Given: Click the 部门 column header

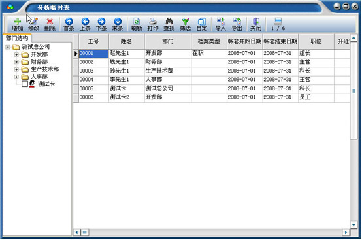Looking at the screenshot, I should click(x=168, y=41).
